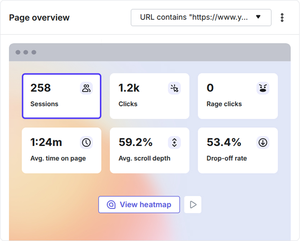Click the cursor click icon on Clicks
This screenshot has height=241, width=300.
(174, 88)
